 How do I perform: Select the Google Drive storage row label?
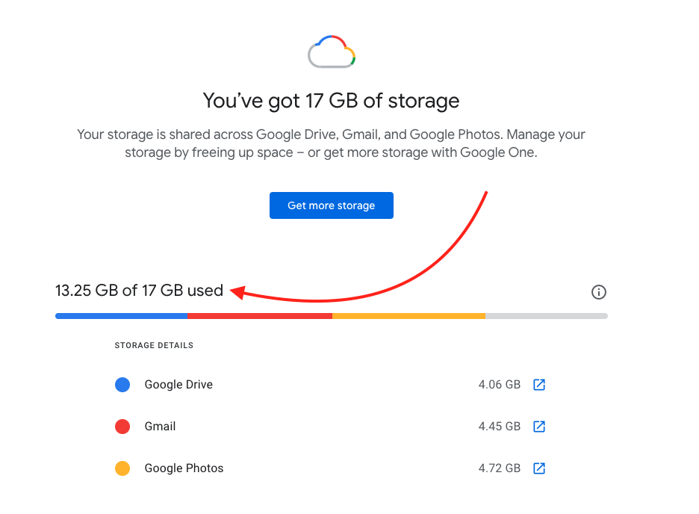[178, 384]
